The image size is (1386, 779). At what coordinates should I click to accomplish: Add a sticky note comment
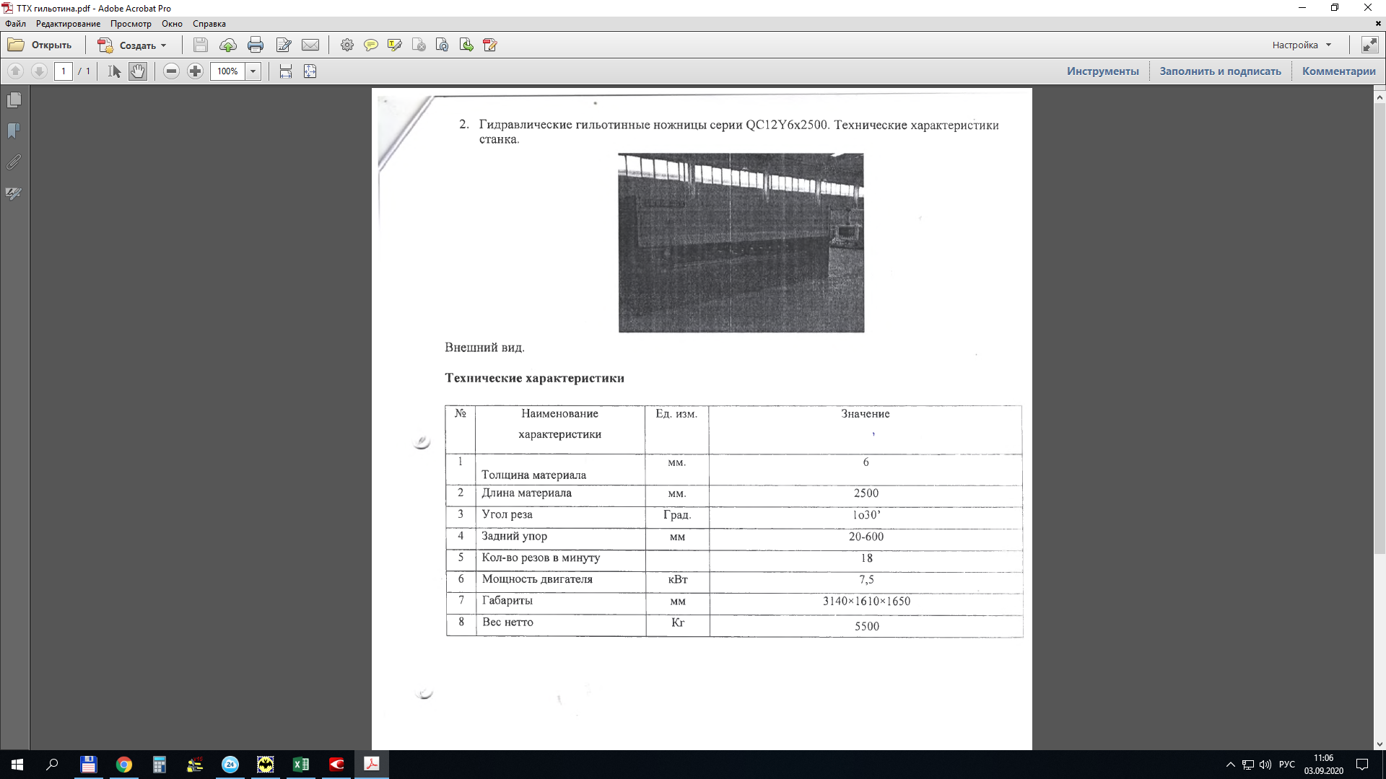[370, 45]
